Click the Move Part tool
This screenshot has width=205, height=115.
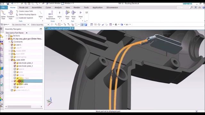[73, 15]
